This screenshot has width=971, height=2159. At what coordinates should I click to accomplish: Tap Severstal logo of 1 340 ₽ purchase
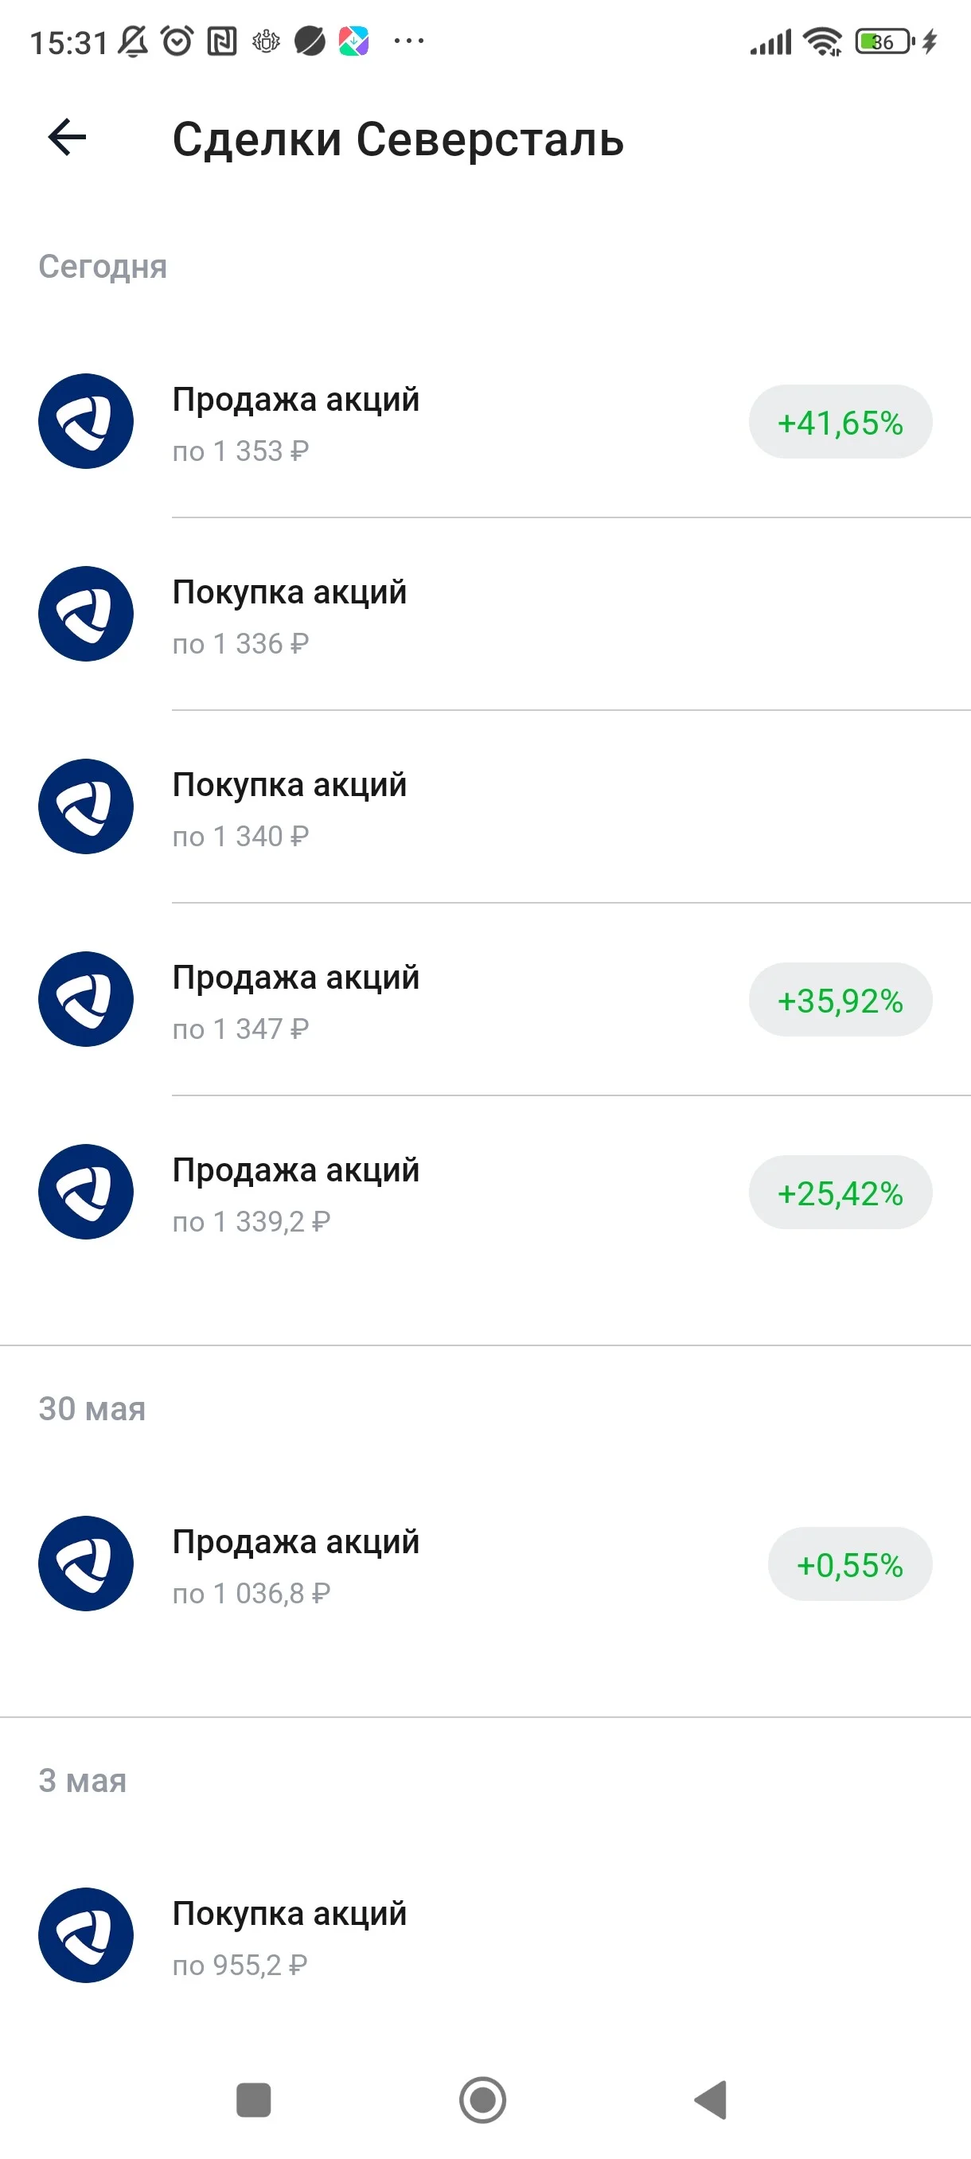85,806
